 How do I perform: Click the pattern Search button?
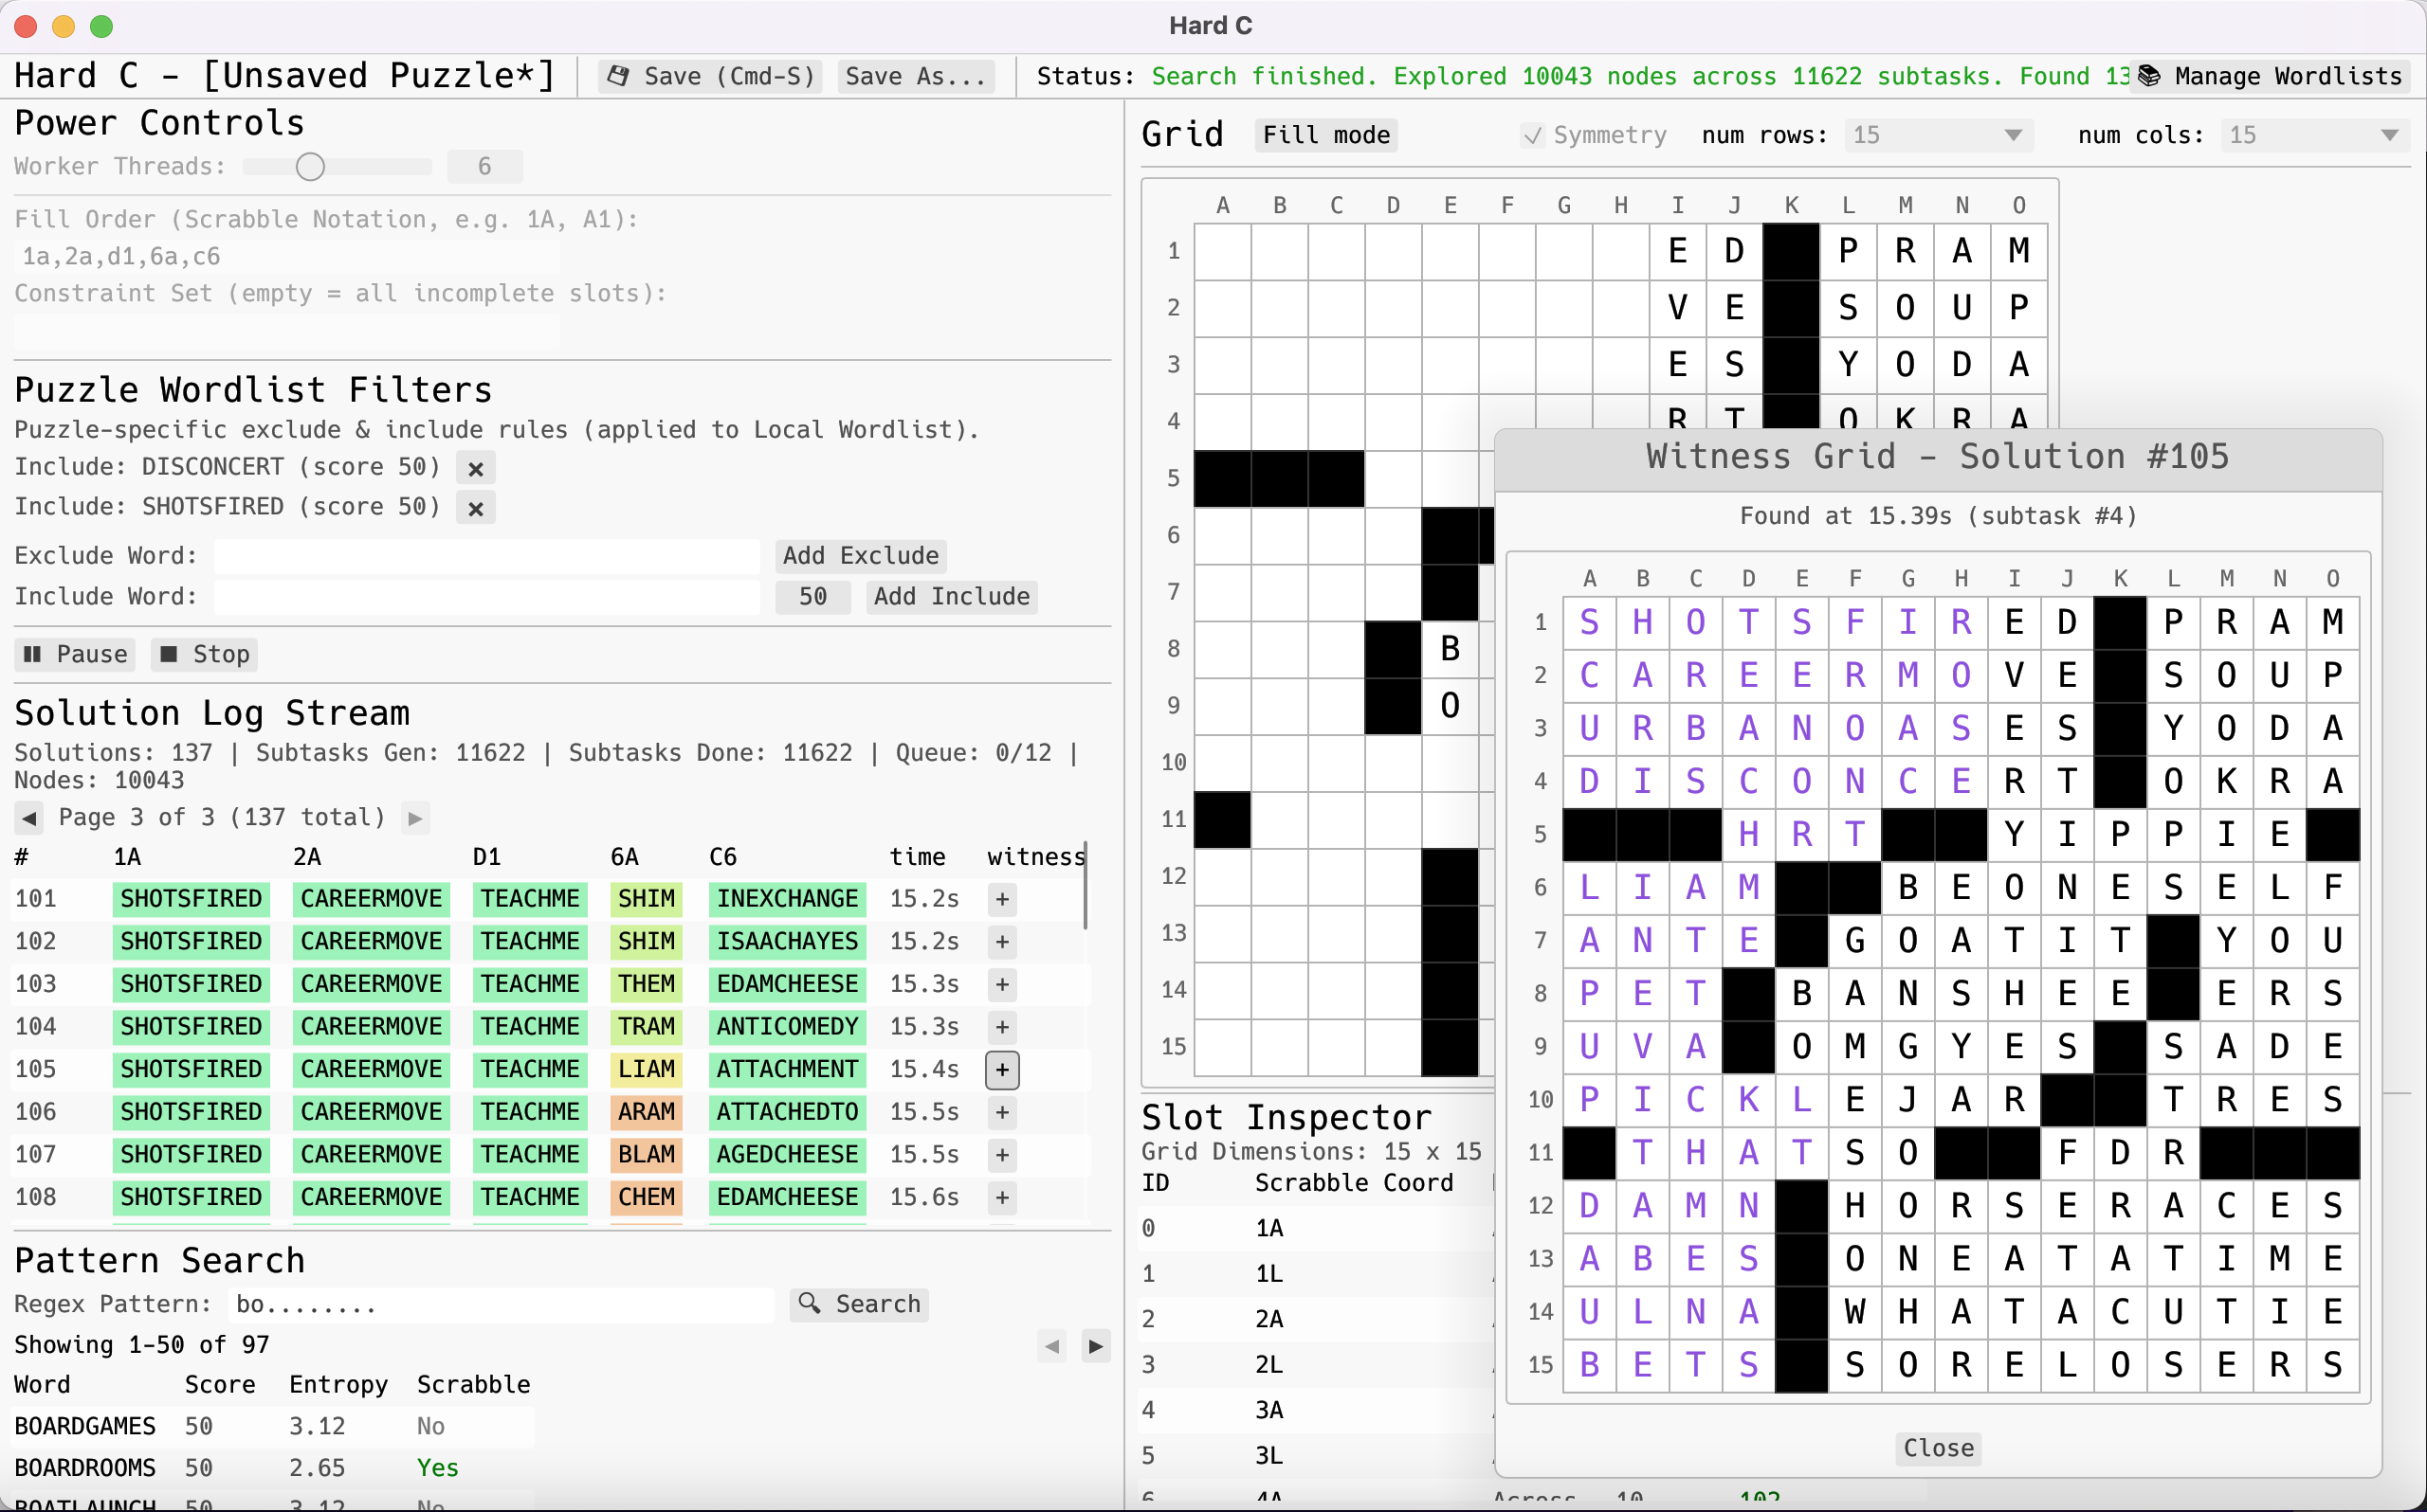tap(859, 1305)
